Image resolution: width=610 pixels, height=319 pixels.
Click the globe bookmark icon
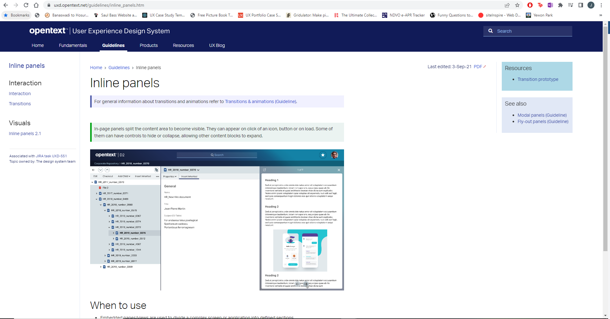coord(37,15)
